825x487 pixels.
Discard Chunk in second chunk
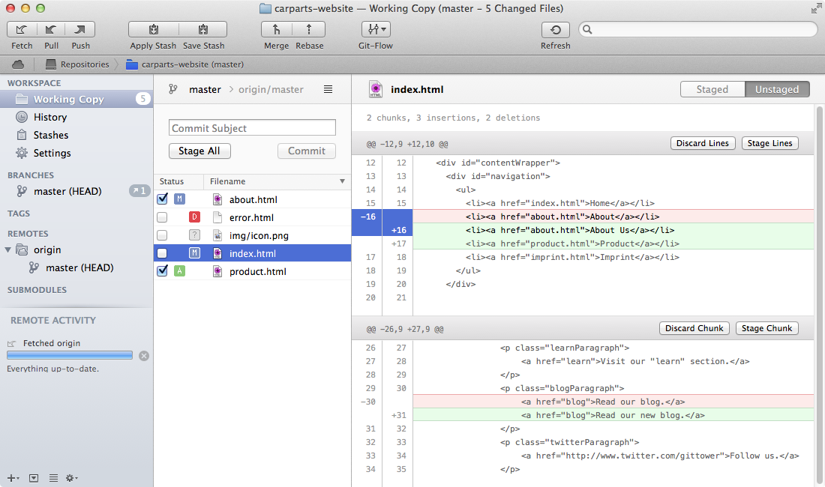(694, 328)
